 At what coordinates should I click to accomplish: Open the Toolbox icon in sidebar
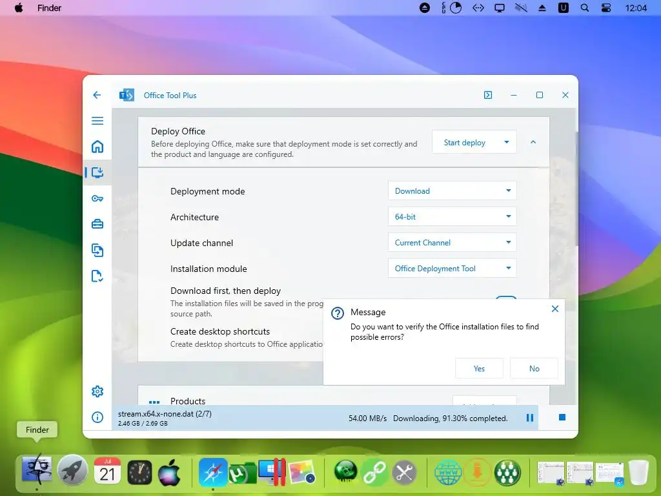tap(97, 224)
